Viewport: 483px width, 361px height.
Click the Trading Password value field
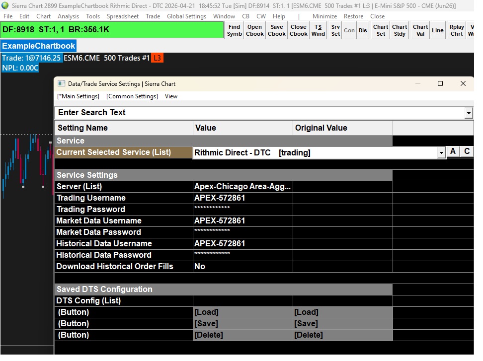[x=242, y=209]
